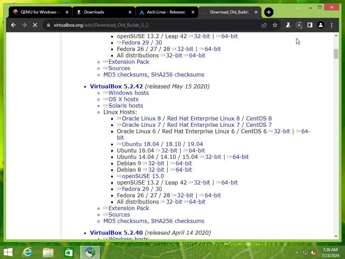This screenshot has height=259, width=345.
Task: Show hidden system tray icons
Action: [x=297, y=253]
